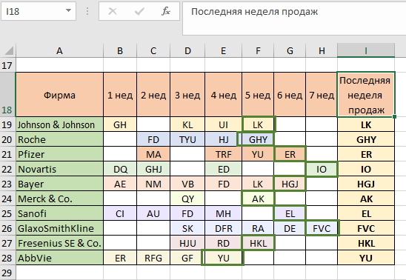Image resolution: width=406 pixels, height=280 pixels.
Task: Select row 22 header
Action: click(7, 169)
